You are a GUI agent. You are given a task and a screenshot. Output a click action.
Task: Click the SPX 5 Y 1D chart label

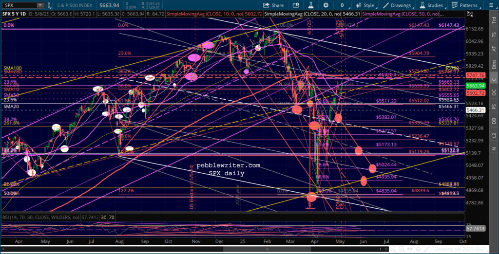13,14
